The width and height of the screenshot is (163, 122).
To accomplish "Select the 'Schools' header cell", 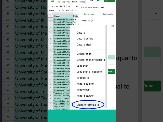I will click(x=63, y=16).
